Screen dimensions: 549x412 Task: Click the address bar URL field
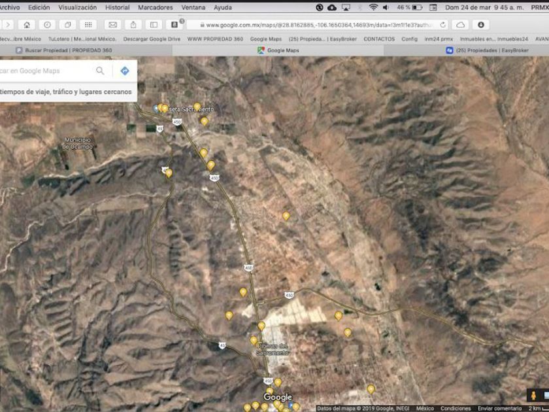coord(318,25)
